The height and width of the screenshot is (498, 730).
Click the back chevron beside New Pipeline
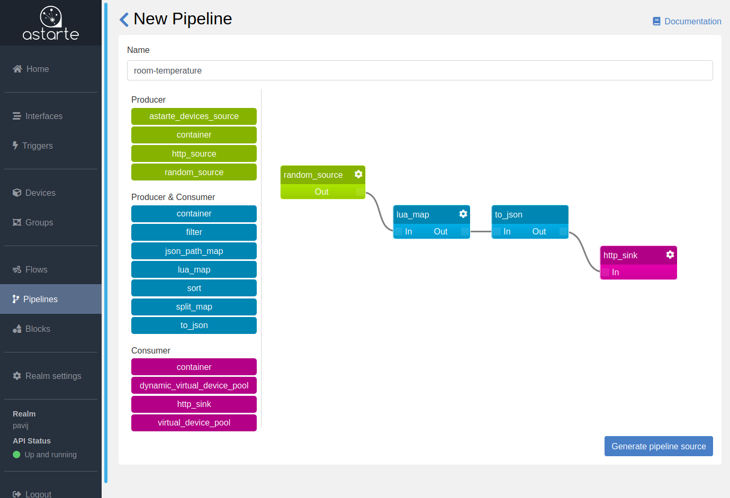pyautogui.click(x=124, y=20)
